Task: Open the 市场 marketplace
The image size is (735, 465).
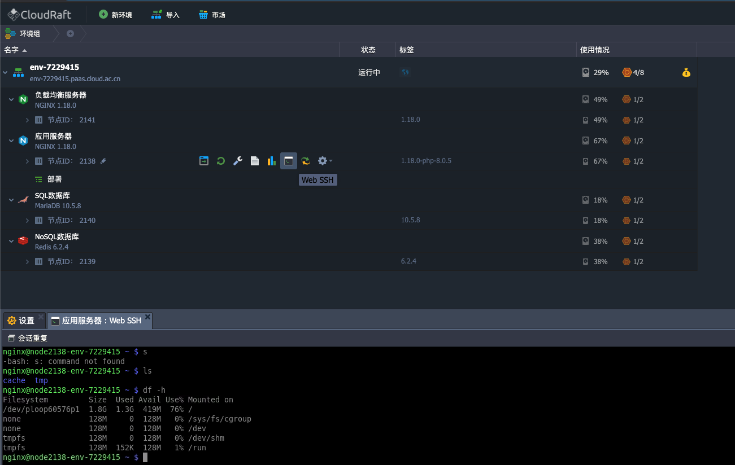Action: click(212, 15)
